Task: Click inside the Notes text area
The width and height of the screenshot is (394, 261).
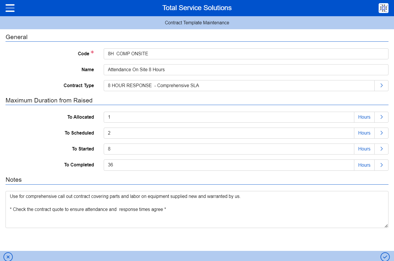Action: [x=197, y=209]
